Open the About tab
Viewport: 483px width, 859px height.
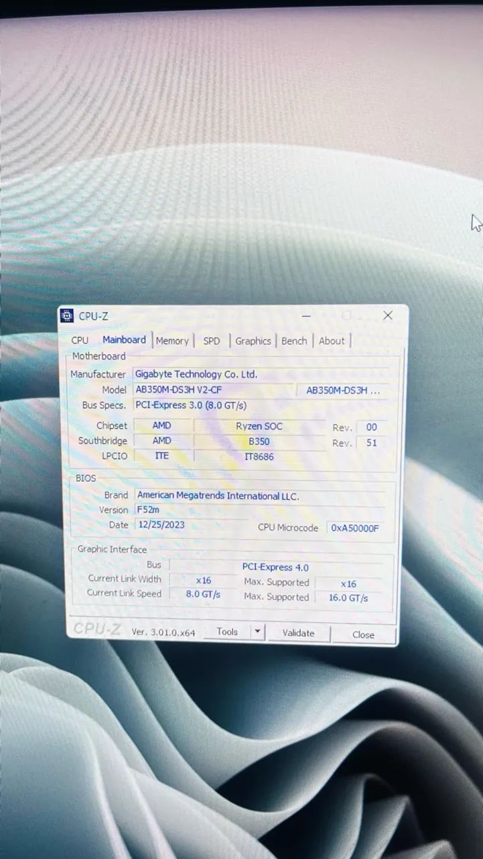click(x=332, y=341)
